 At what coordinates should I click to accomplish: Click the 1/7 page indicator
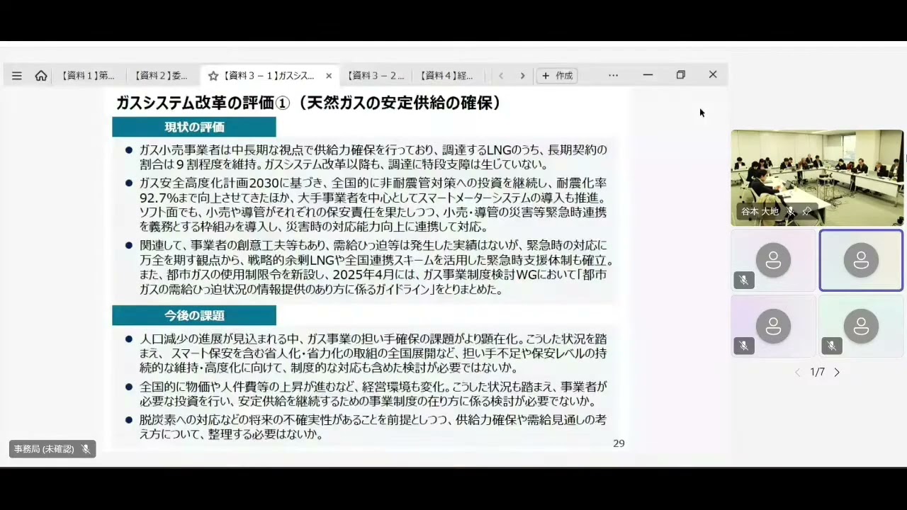click(x=817, y=373)
